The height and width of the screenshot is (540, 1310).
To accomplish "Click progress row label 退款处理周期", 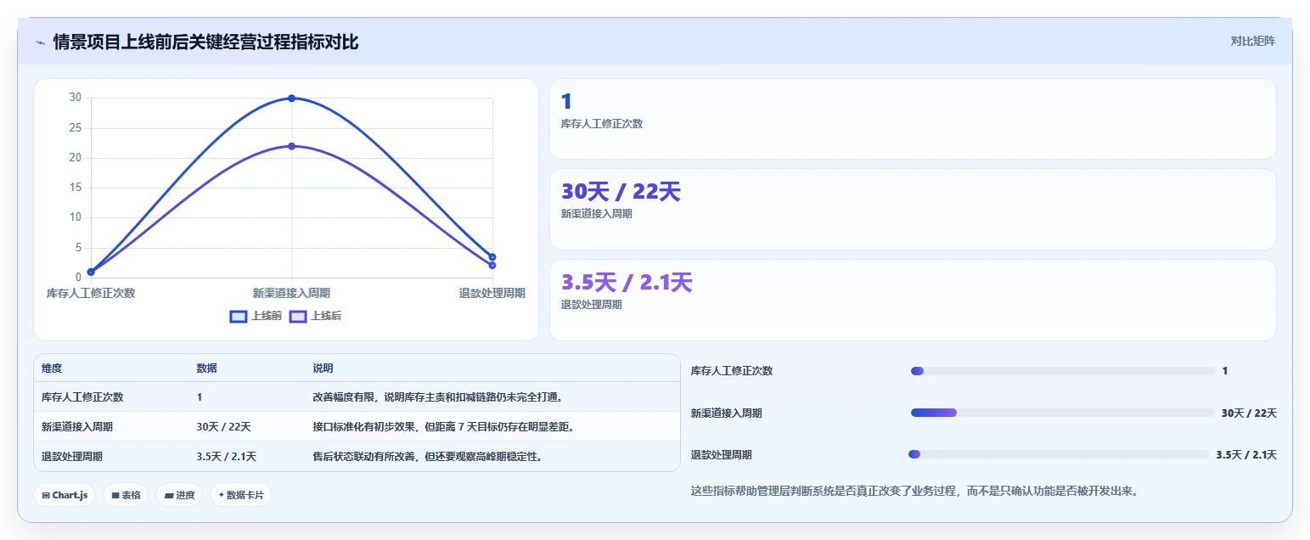I will click(722, 454).
